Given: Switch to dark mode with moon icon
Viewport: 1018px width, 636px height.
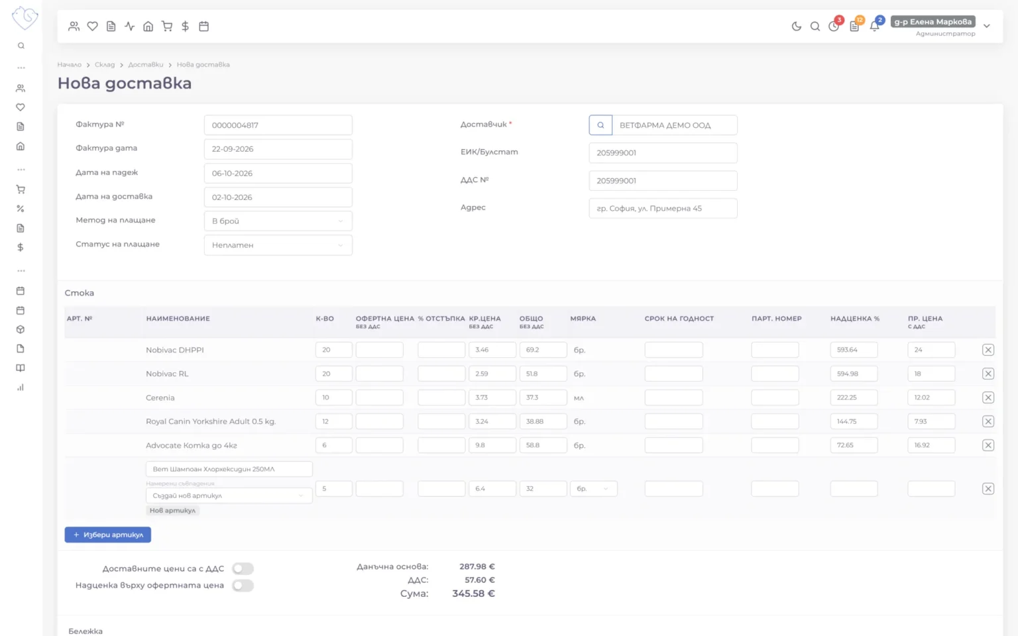Looking at the screenshot, I should (797, 26).
